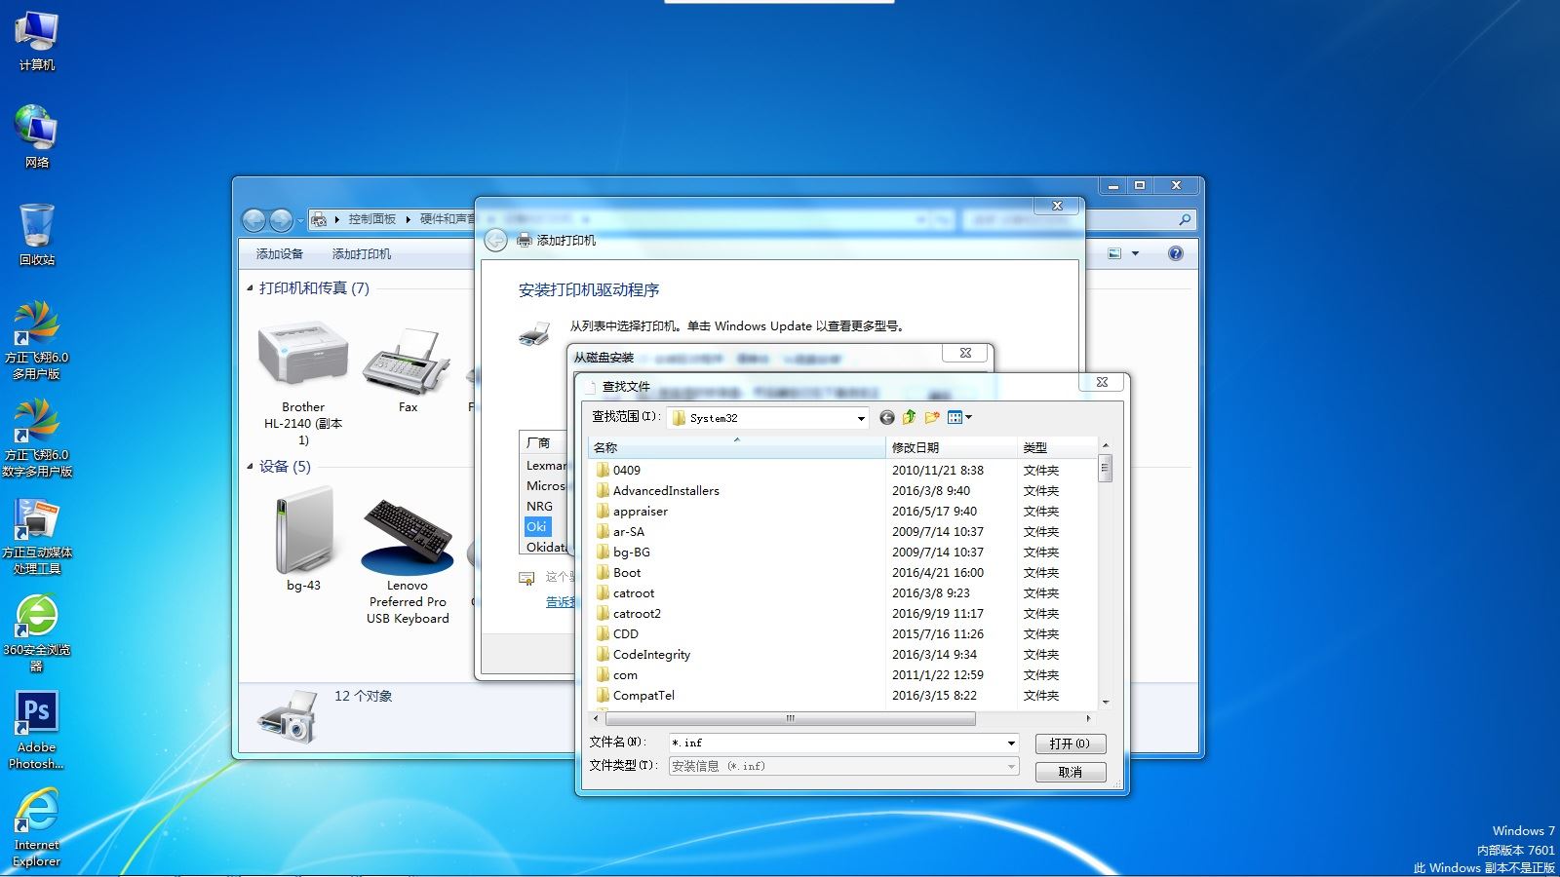The image size is (1560, 877).
Task: Select the Brother HL-2140 printer
Action: (x=303, y=383)
